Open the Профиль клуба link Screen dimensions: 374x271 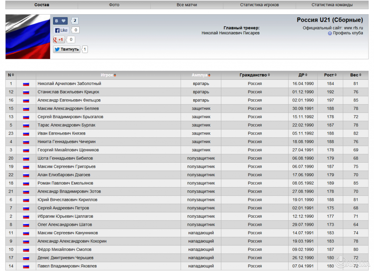pyautogui.click(x=348, y=33)
